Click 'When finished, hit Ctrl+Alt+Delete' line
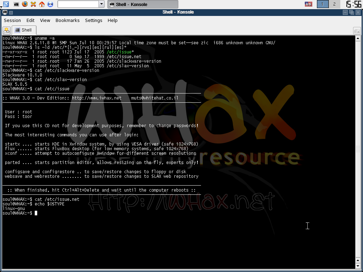This screenshot has height=272, width=363. 102,190
